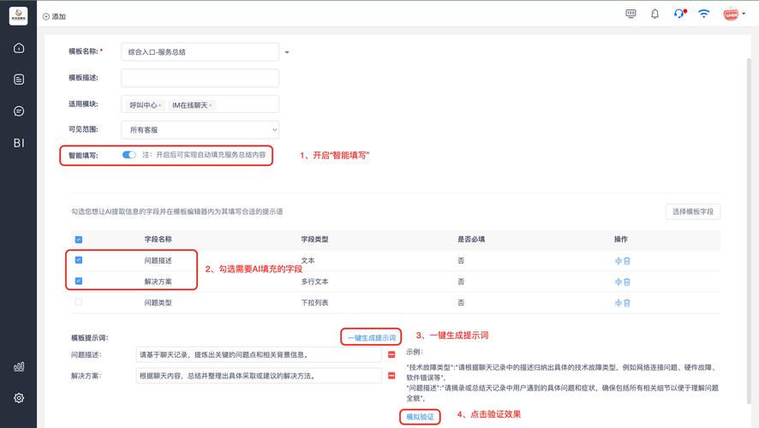
Task: Click the 问题描述 field name cell
Action: [x=158, y=261]
